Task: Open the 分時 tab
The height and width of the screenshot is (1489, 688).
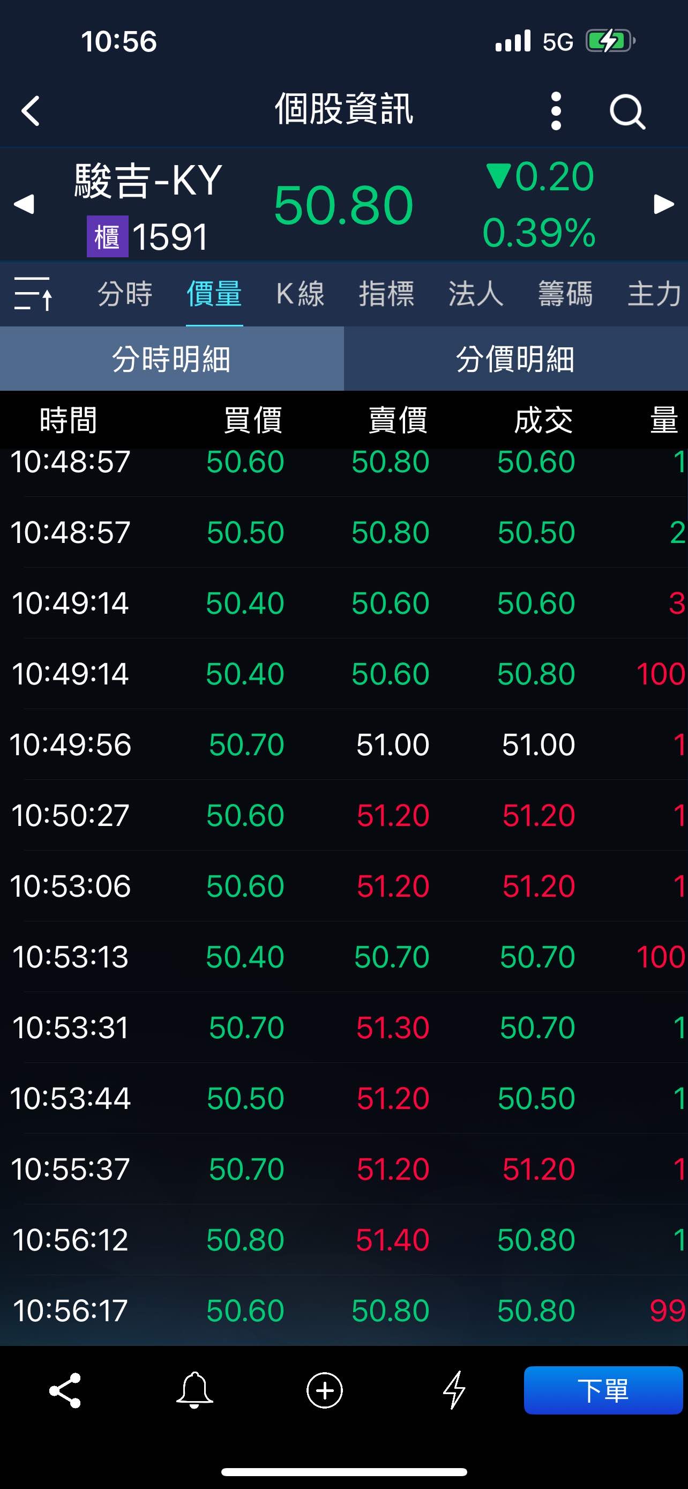Action: pyautogui.click(x=125, y=294)
